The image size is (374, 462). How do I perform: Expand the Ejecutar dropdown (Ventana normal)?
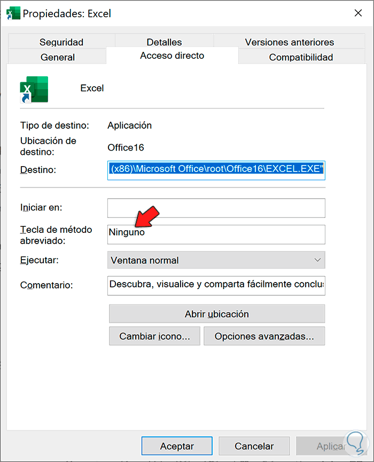coord(216,260)
